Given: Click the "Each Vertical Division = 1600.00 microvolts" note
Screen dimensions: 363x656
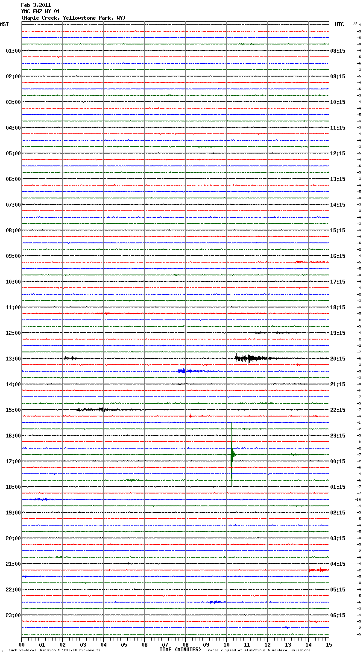Looking at the screenshot, I should coord(54,650).
